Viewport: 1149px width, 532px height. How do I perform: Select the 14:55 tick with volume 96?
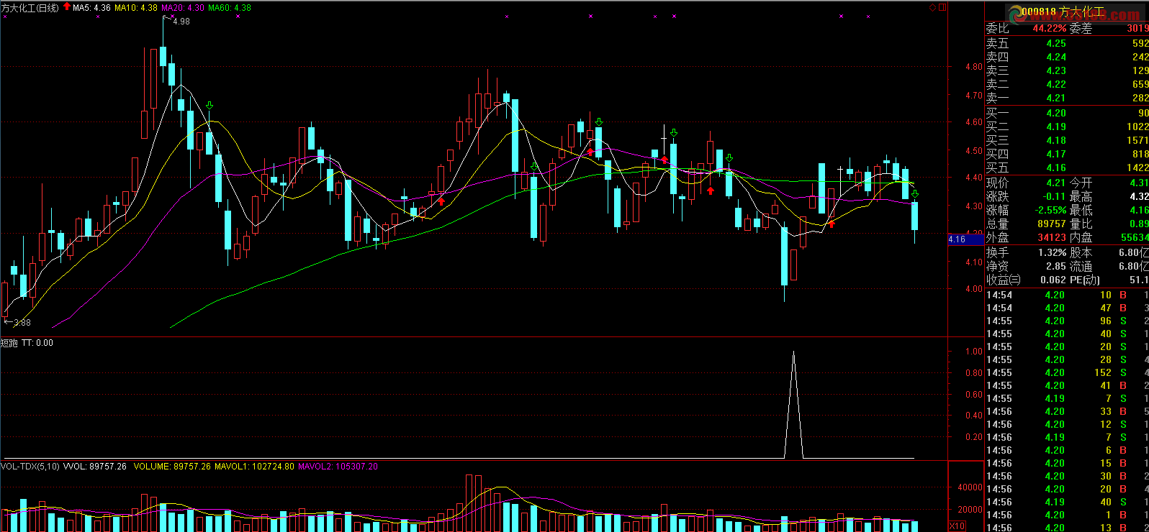[1067, 321]
